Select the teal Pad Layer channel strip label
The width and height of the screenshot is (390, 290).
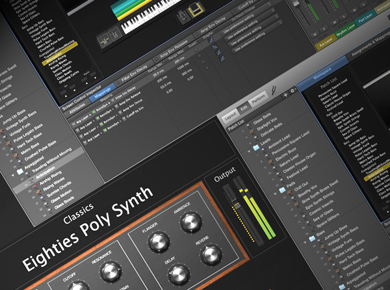365,18
